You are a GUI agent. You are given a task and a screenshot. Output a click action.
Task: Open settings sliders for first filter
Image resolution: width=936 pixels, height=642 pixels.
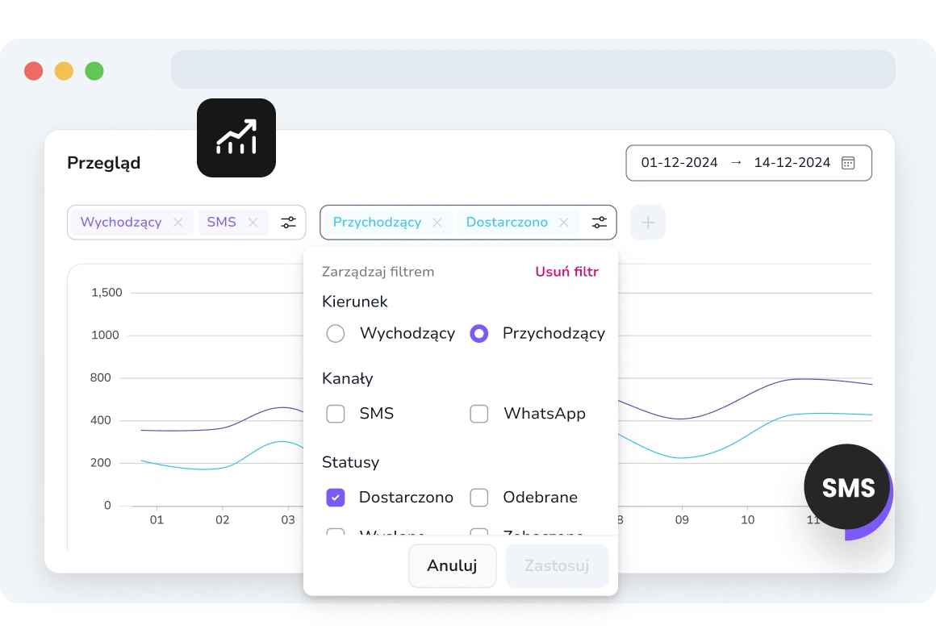288,223
